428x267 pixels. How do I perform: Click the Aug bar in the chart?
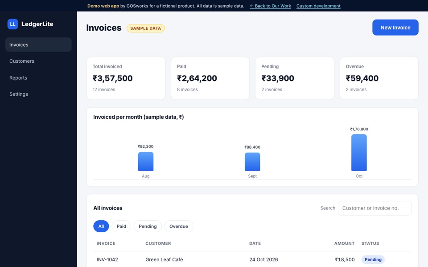(x=146, y=162)
